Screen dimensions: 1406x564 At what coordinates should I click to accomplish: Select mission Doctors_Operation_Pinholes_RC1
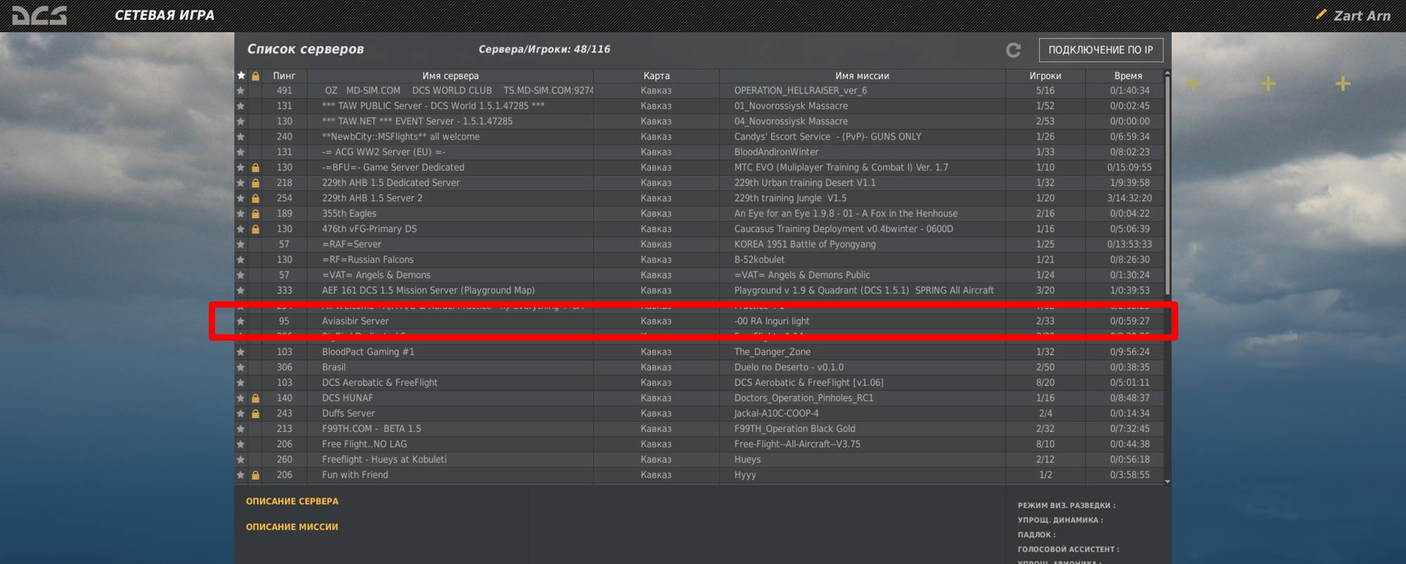(804, 398)
